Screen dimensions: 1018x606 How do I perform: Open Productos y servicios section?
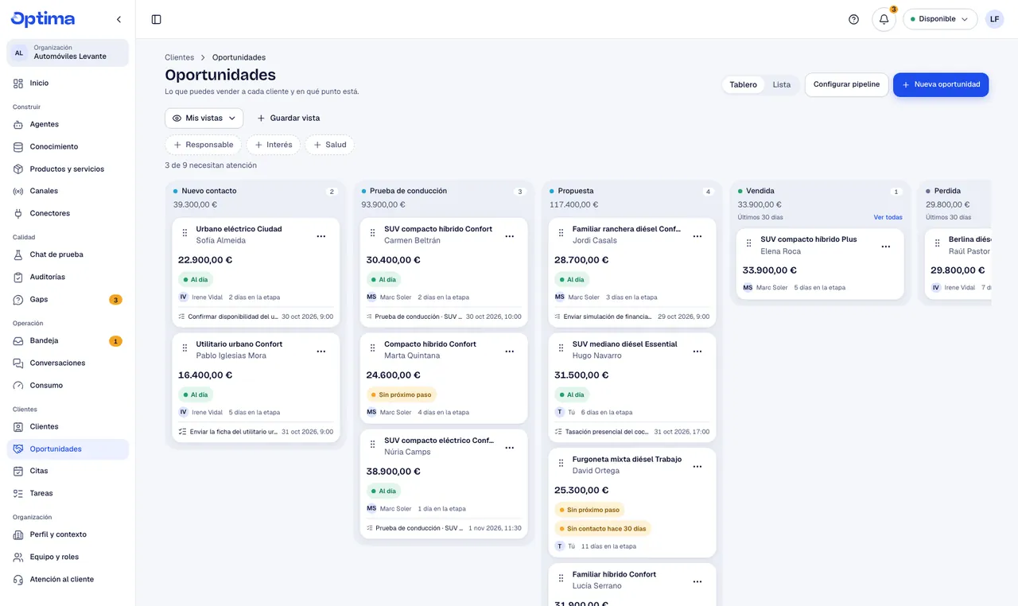68,169
